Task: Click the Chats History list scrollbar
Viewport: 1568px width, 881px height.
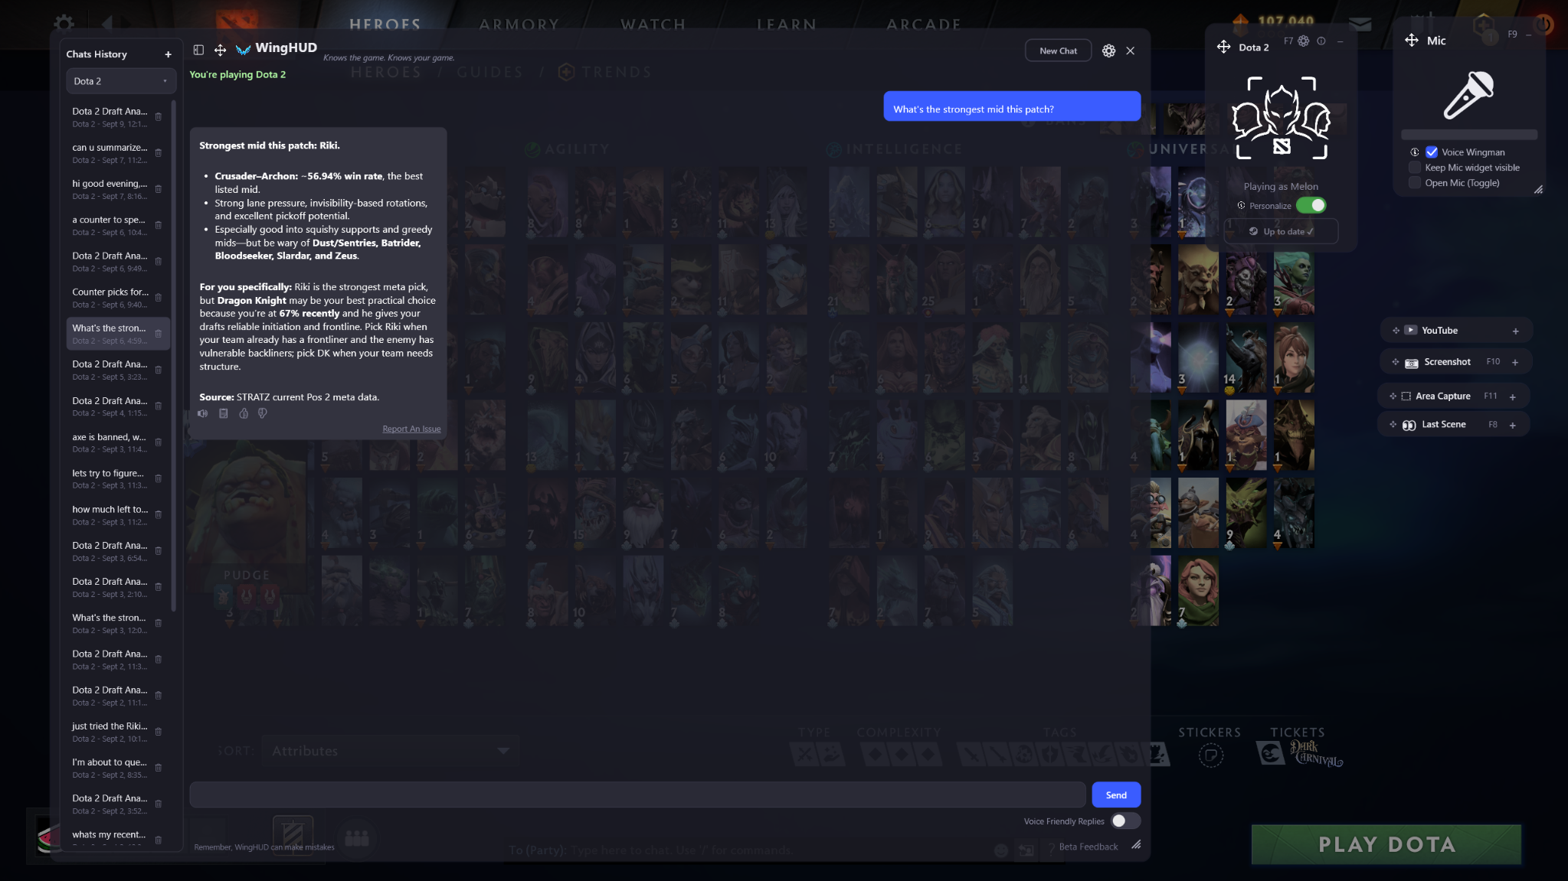Action: [x=175, y=356]
